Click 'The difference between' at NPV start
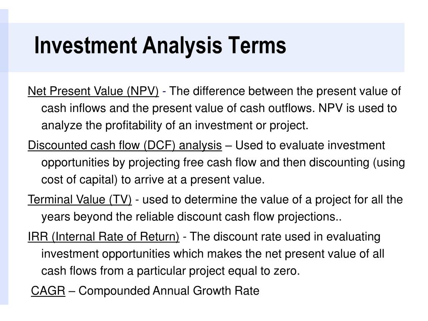 coord(226,92)
